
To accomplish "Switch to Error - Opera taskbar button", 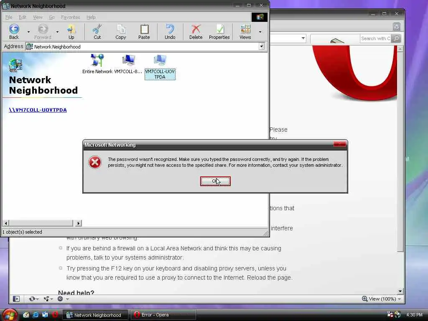I will [163, 315].
